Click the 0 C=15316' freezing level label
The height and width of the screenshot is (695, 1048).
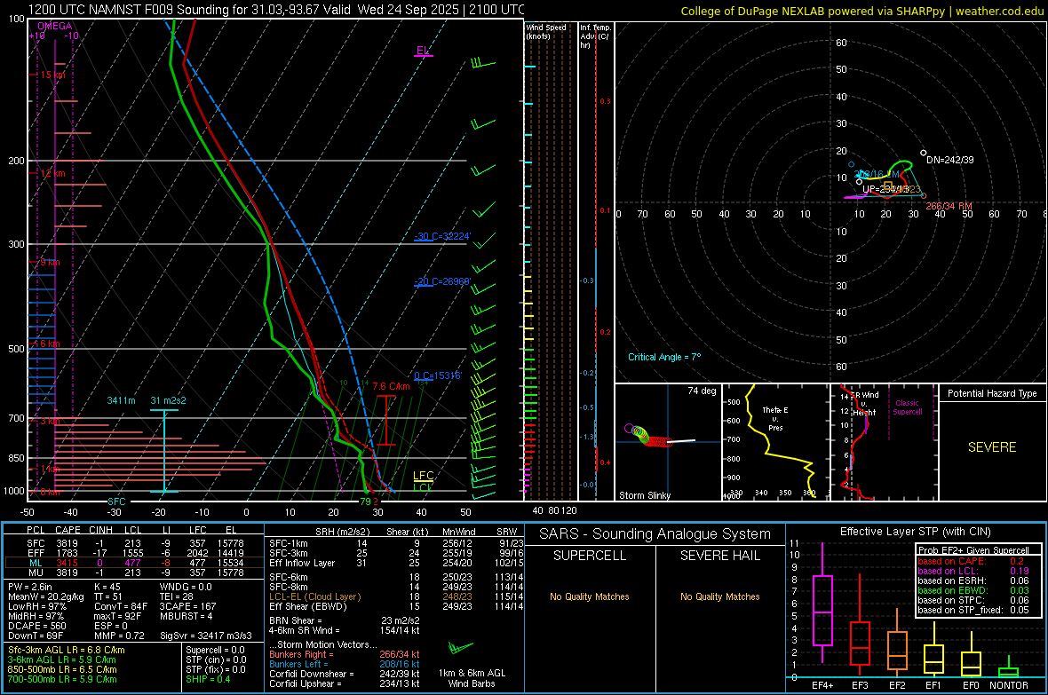[438, 375]
